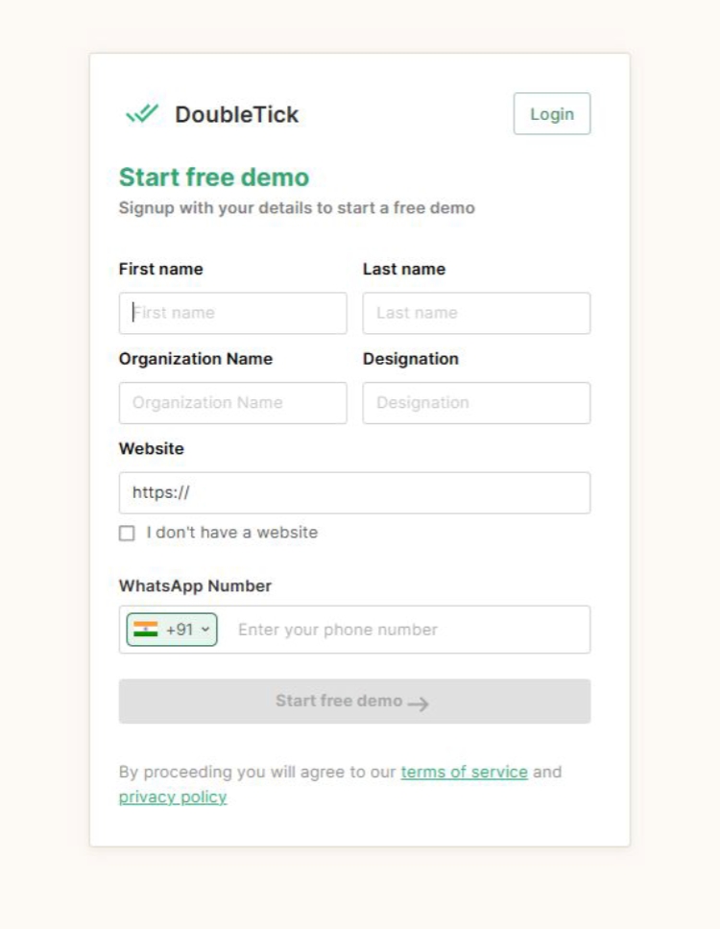Click the small chevron next to +91
The image size is (720, 929).
(x=205, y=630)
